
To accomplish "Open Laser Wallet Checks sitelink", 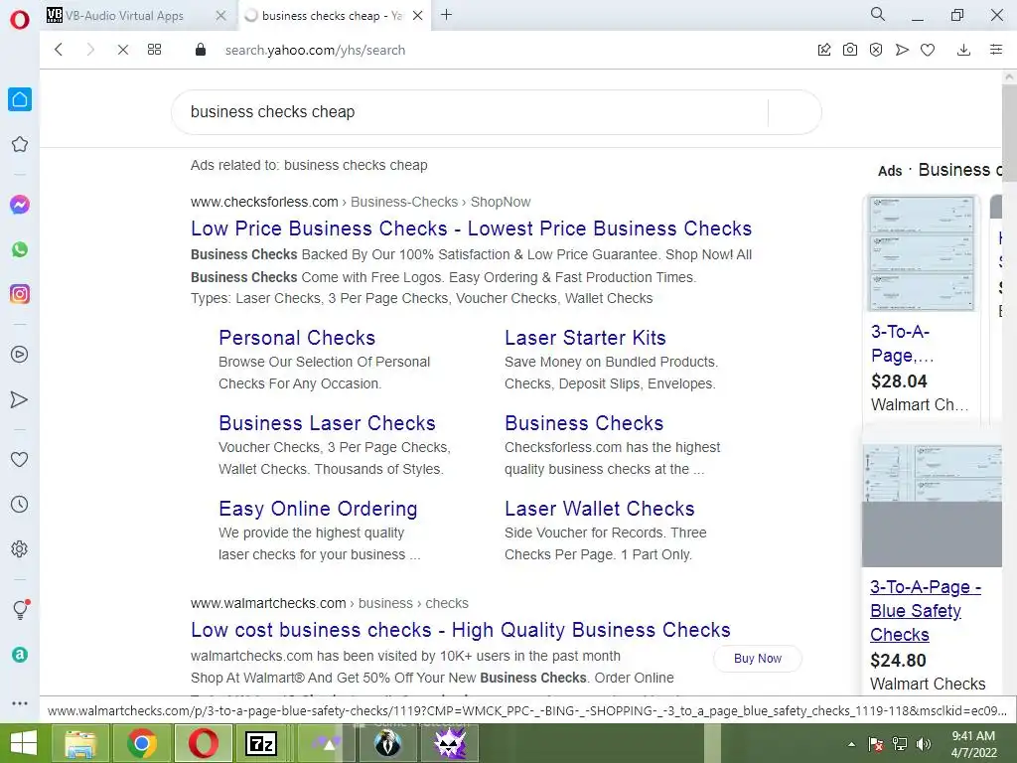I will (599, 509).
